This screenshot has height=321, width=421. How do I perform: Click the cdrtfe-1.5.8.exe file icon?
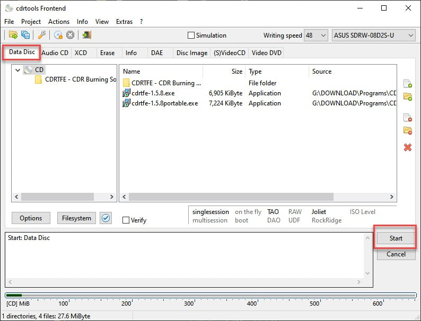click(x=126, y=93)
